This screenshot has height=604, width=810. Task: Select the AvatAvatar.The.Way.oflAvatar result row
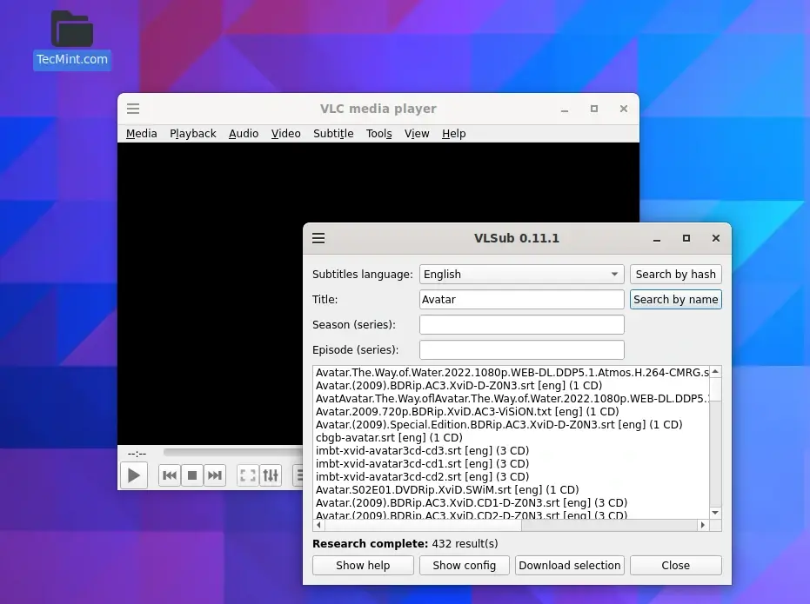pyautogui.click(x=512, y=399)
